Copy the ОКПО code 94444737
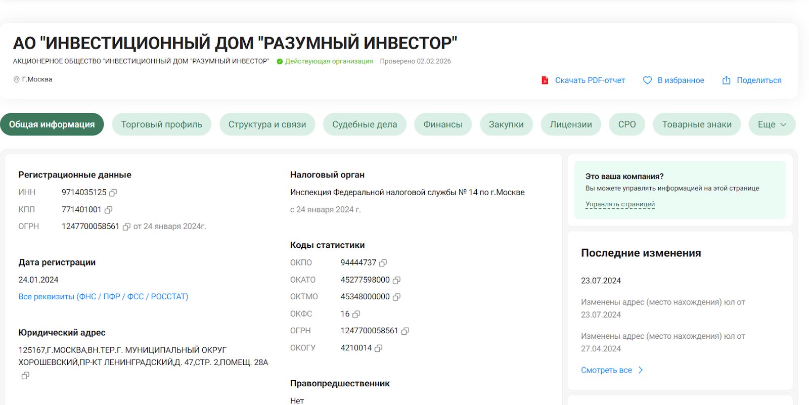 pos(383,263)
